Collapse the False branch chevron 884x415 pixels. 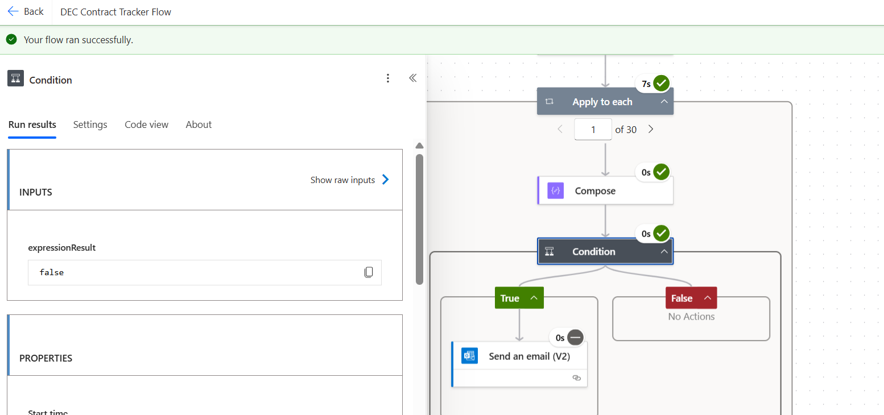click(707, 298)
